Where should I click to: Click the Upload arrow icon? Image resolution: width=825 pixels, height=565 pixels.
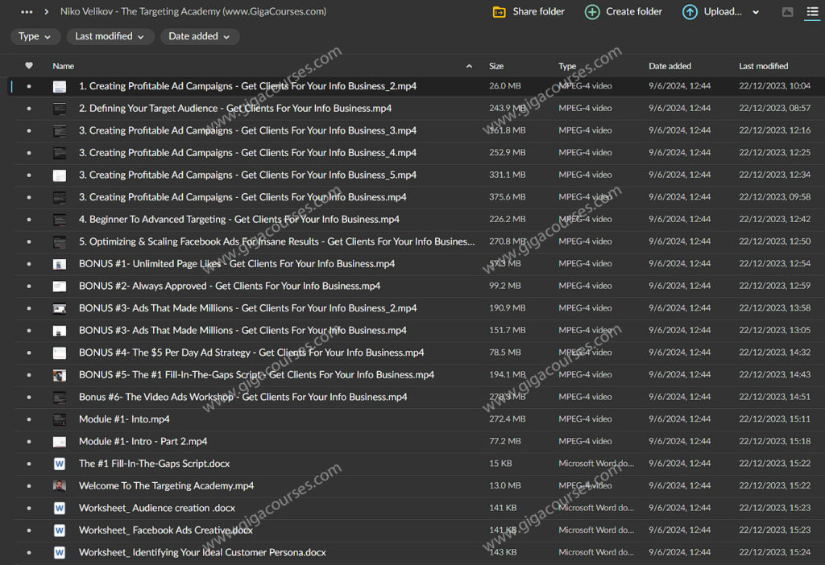tap(690, 12)
